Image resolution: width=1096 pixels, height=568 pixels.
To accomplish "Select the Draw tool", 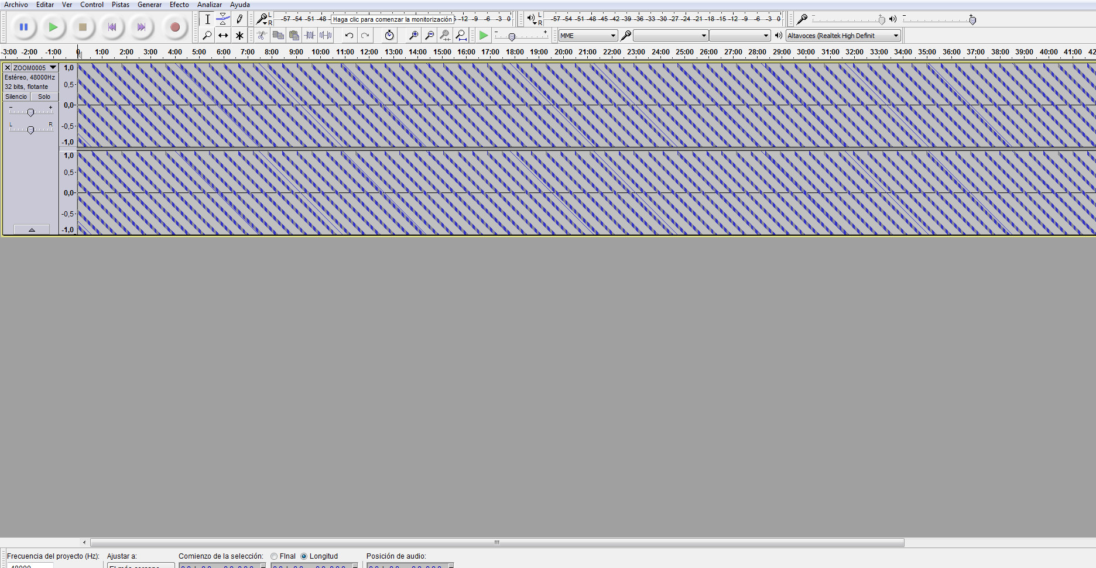I will (x=239, y=19).
